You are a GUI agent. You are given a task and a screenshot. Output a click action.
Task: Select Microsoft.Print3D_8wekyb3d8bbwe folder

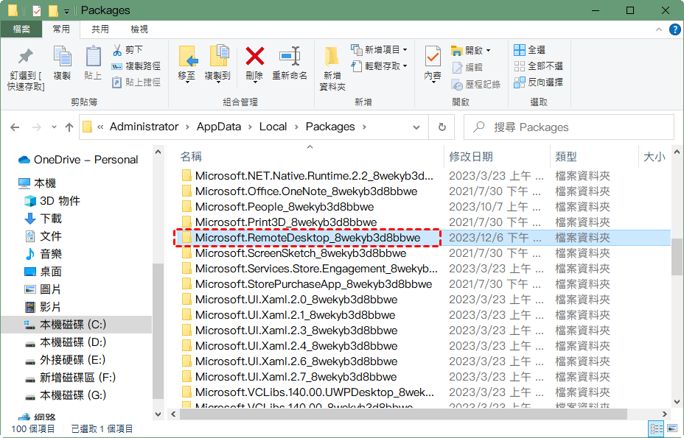[x=286, y=222]
